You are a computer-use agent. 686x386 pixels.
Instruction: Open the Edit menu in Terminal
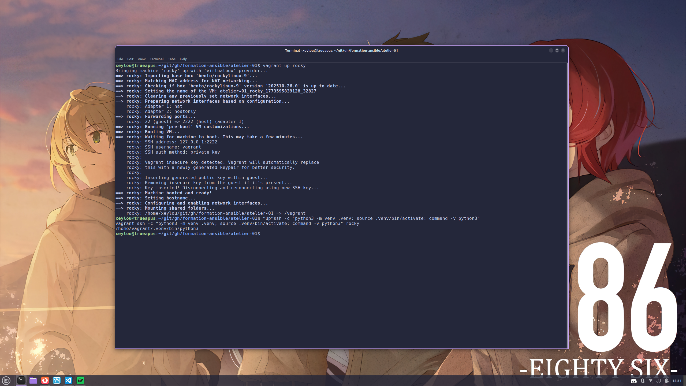[x=130, y=59]
